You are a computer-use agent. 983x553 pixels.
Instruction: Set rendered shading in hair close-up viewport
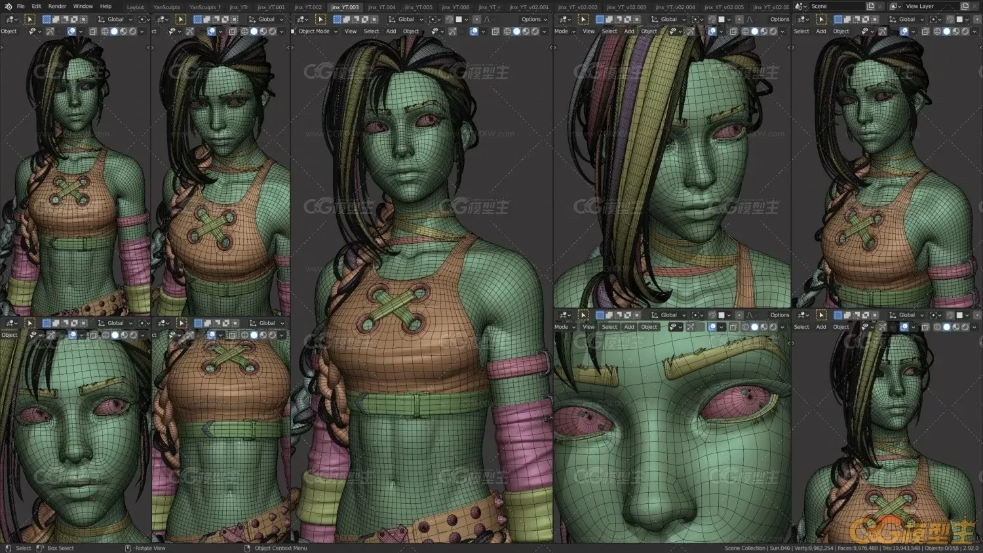[x=773, y=31]
